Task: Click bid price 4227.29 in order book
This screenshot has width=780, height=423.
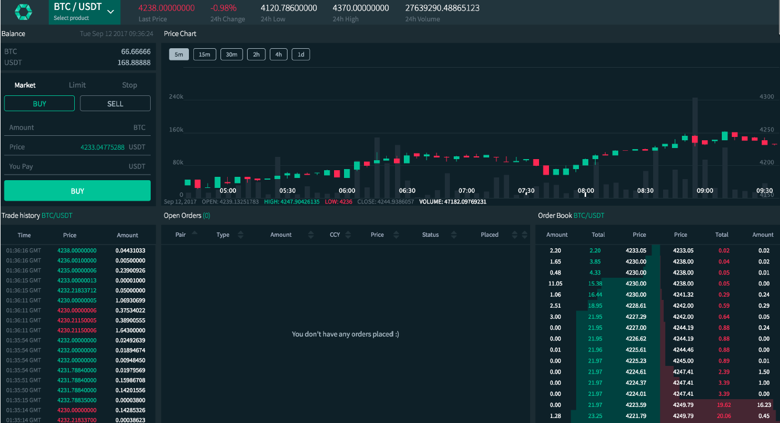Action: (x=636, y=317)
